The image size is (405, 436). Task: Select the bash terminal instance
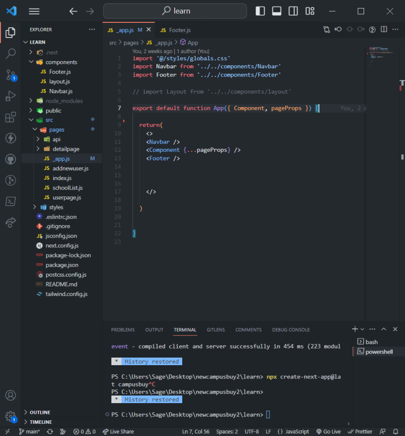click(379, 342)
